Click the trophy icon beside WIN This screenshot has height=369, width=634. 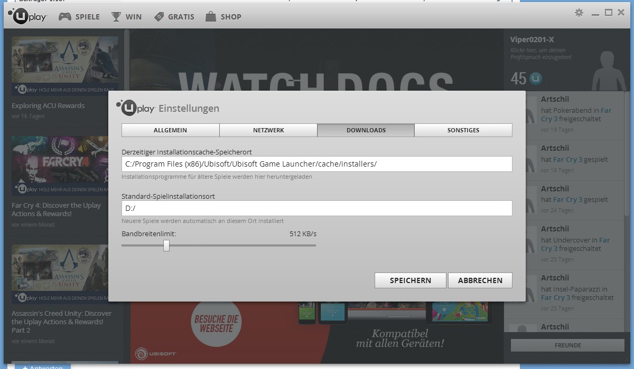click(116, 17)
